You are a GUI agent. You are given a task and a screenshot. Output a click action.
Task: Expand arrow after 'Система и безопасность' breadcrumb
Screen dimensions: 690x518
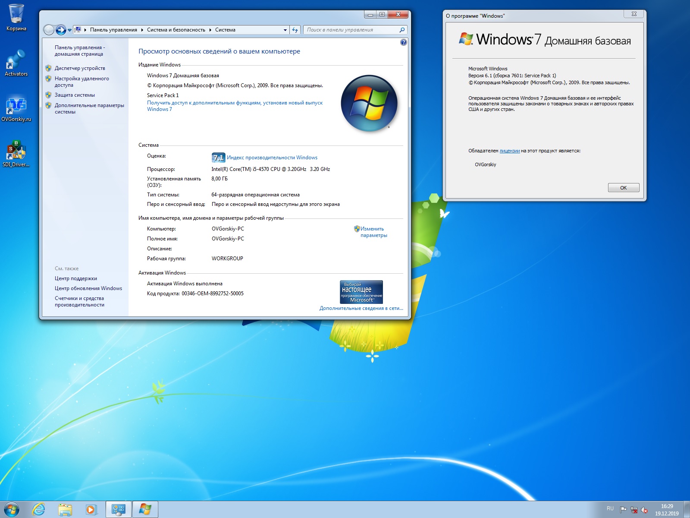[210, 30]
